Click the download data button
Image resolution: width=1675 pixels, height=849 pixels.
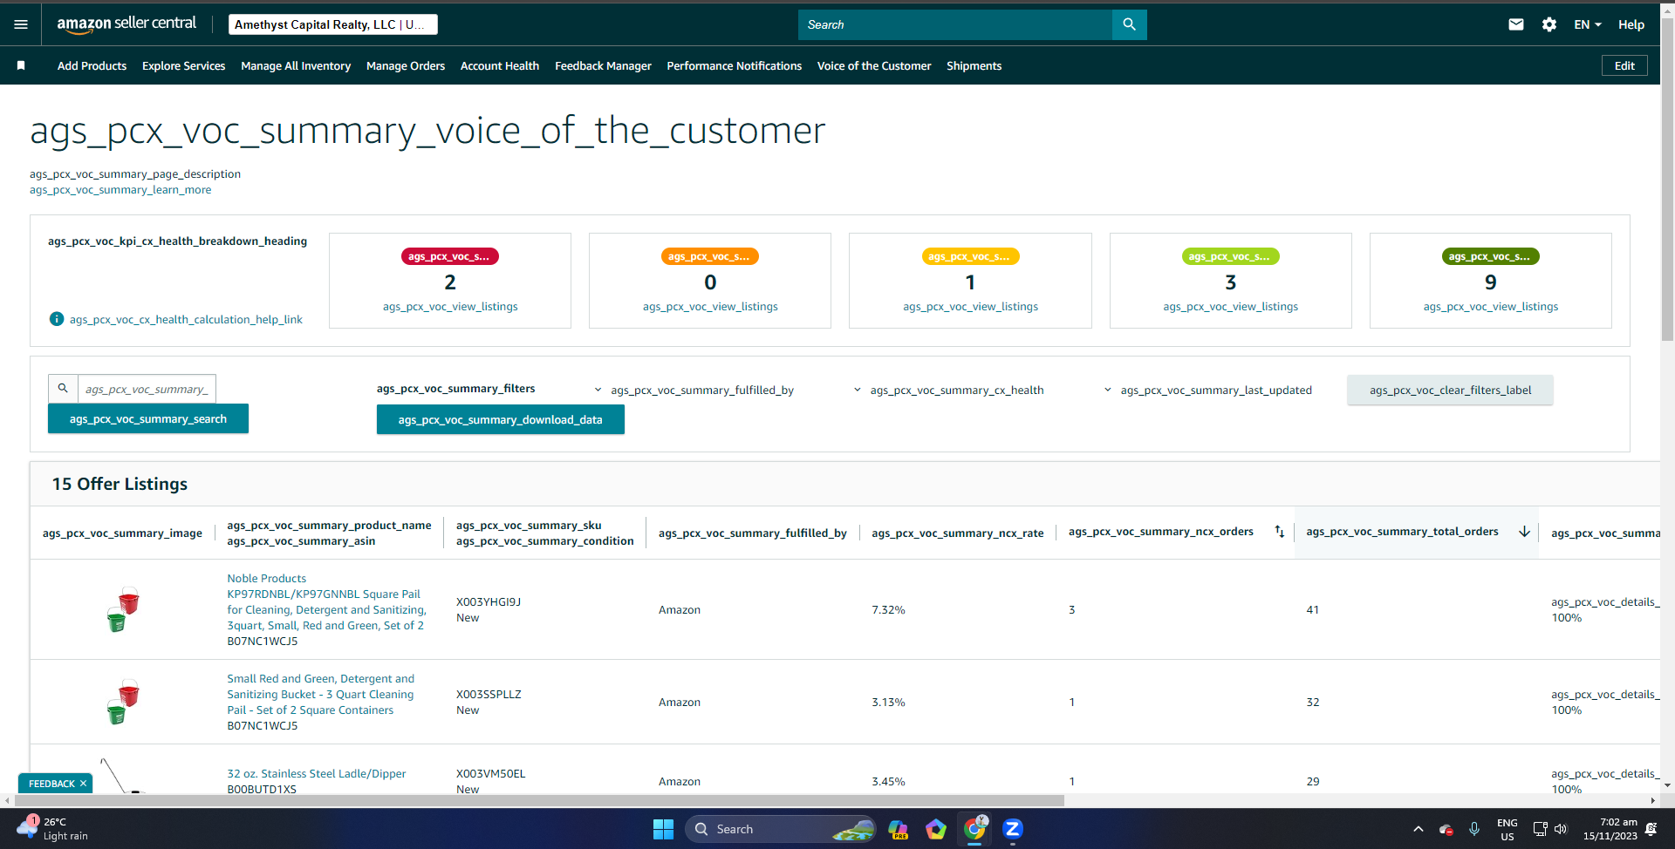(501, 419)
